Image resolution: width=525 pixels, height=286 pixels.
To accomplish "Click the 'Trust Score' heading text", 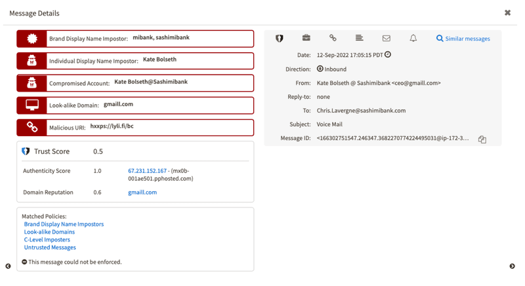I will pyautogui.click(x=52, y=152).
